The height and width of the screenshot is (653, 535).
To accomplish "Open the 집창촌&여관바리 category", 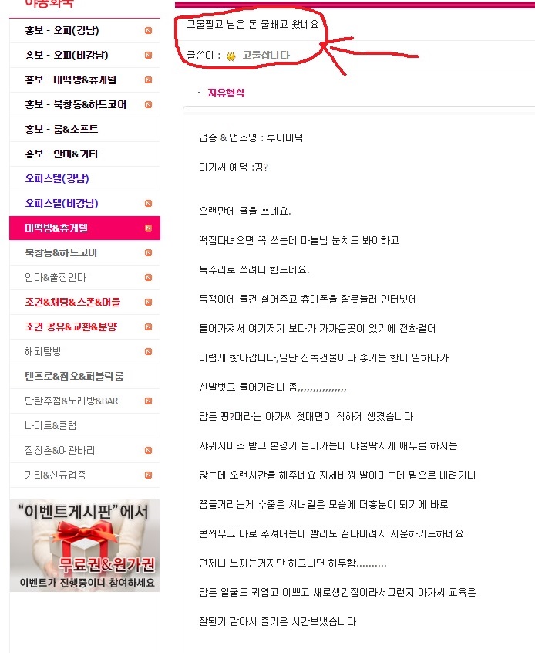I will [x=85, y=450].
